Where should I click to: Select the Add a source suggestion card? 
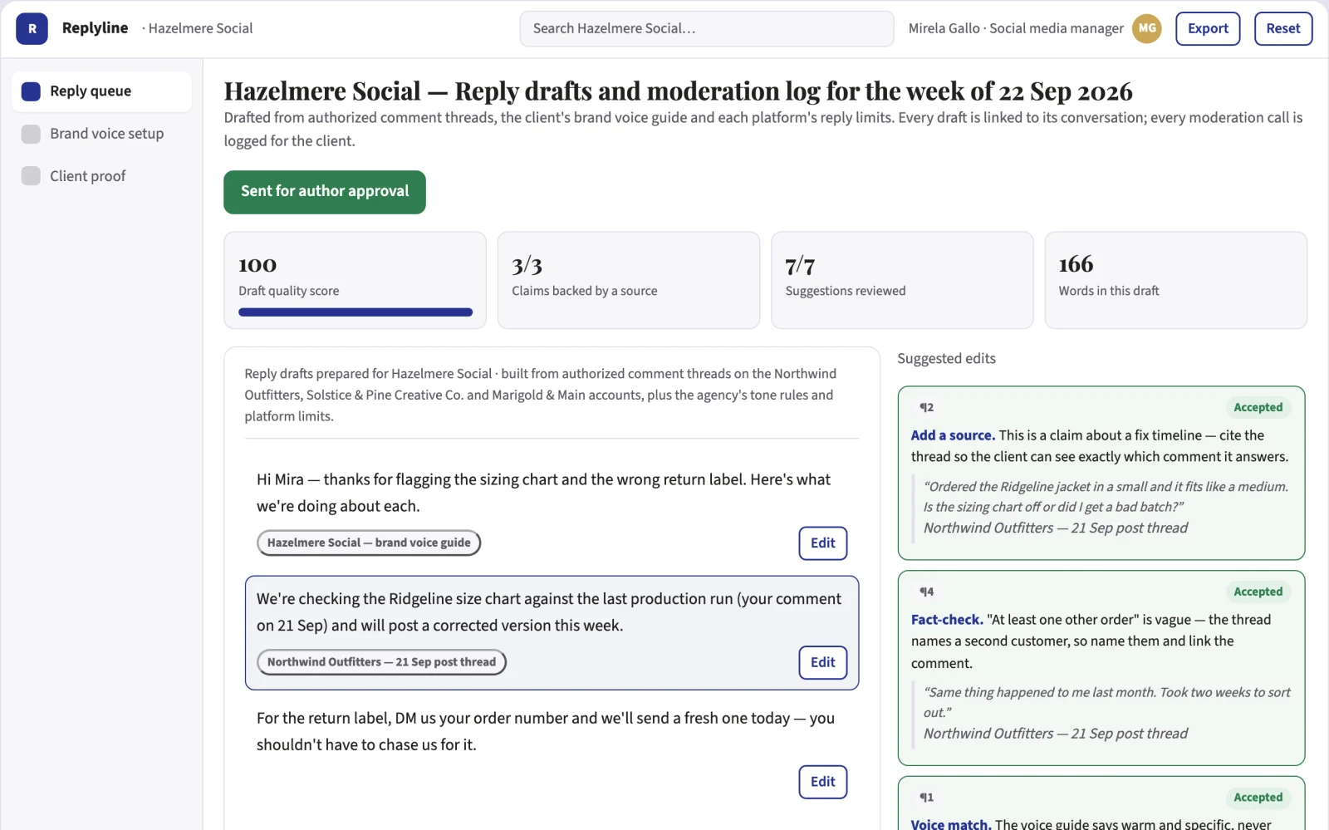click(x=1101, y=473)
